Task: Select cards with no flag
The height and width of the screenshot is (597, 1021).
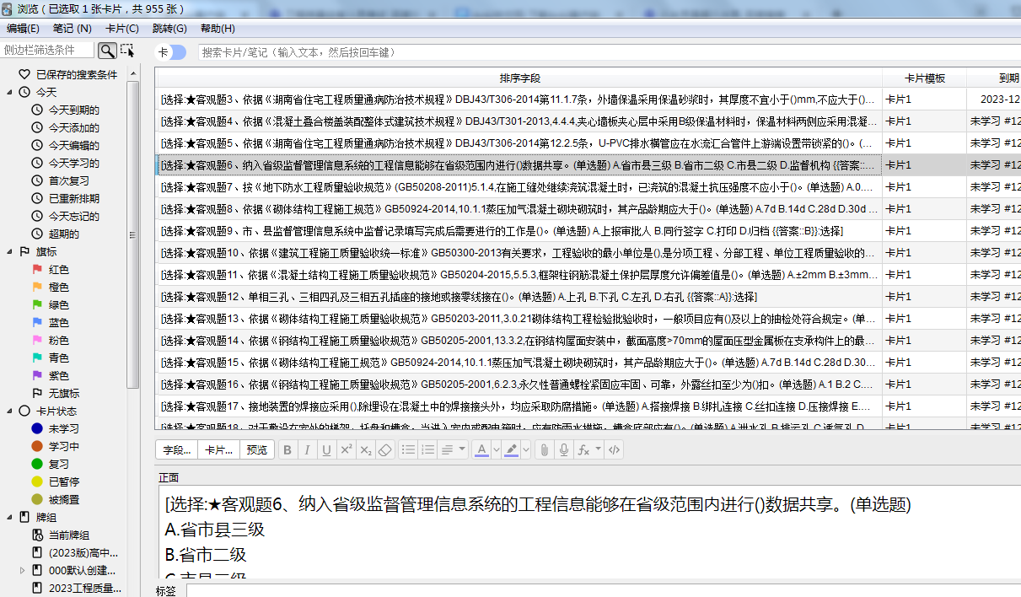Action: point(64,394)
